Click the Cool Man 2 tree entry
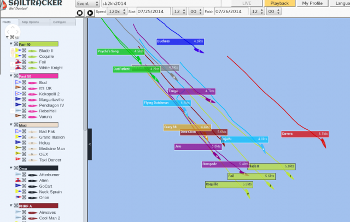This screenshot has width=350, height=222. (50, 218)
